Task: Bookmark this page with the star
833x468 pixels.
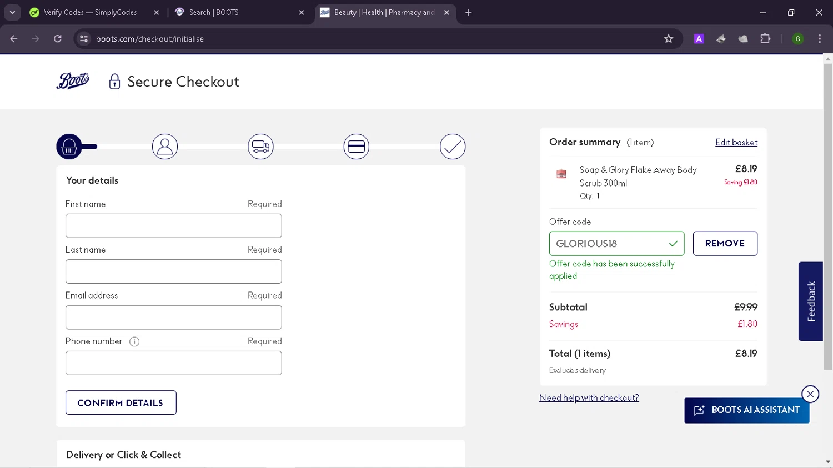Action: point(669,39)
